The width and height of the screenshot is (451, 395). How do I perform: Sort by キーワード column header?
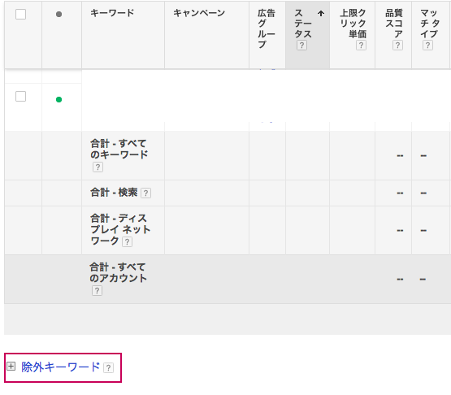pos(112,13)
